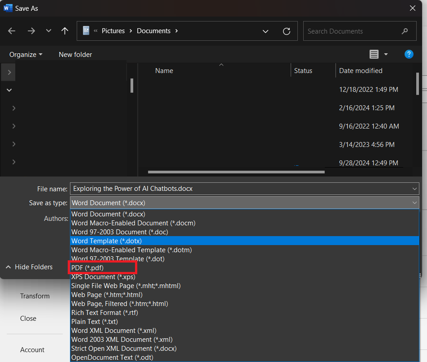Expand the top navigation tree node
The image size is (427, 362).
(x=9, y=72)
